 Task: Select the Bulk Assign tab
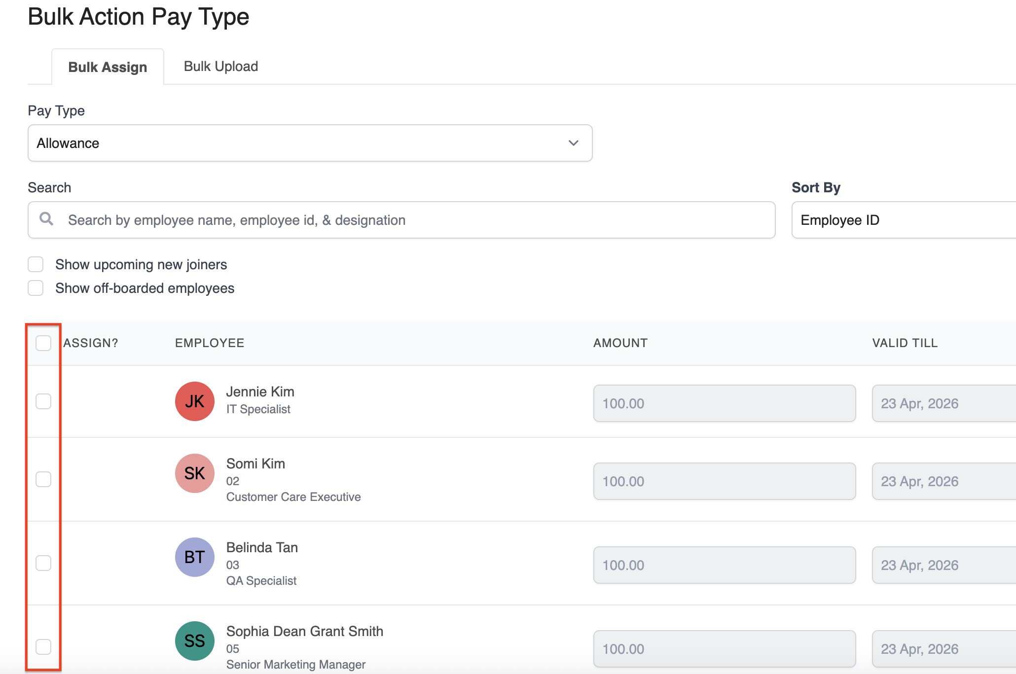click(x=108, y=67)
